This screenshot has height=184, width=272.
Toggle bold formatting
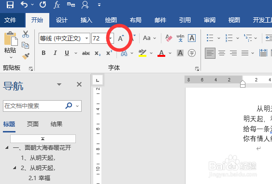(x=43, y=53)
